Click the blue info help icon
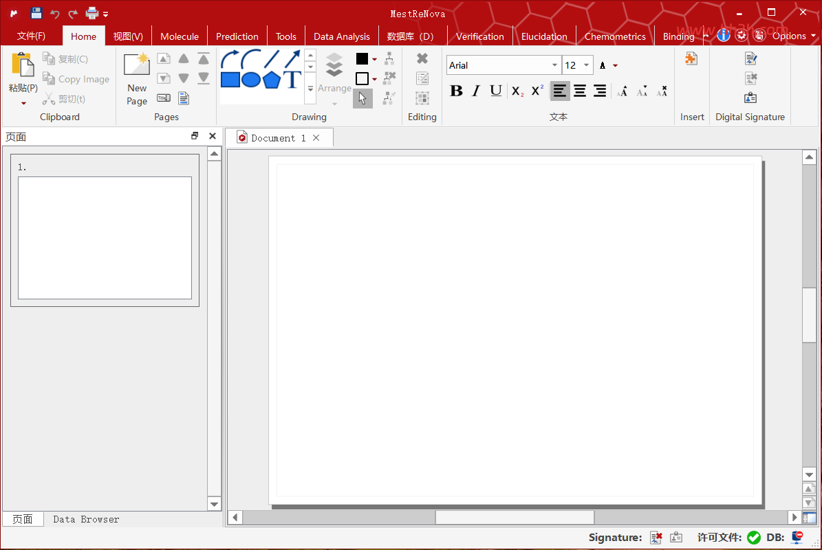822x550 pixels. (x=724, y=35)
